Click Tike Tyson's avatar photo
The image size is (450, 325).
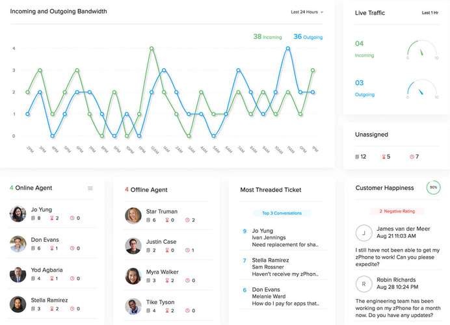click(x=133, y=306)
